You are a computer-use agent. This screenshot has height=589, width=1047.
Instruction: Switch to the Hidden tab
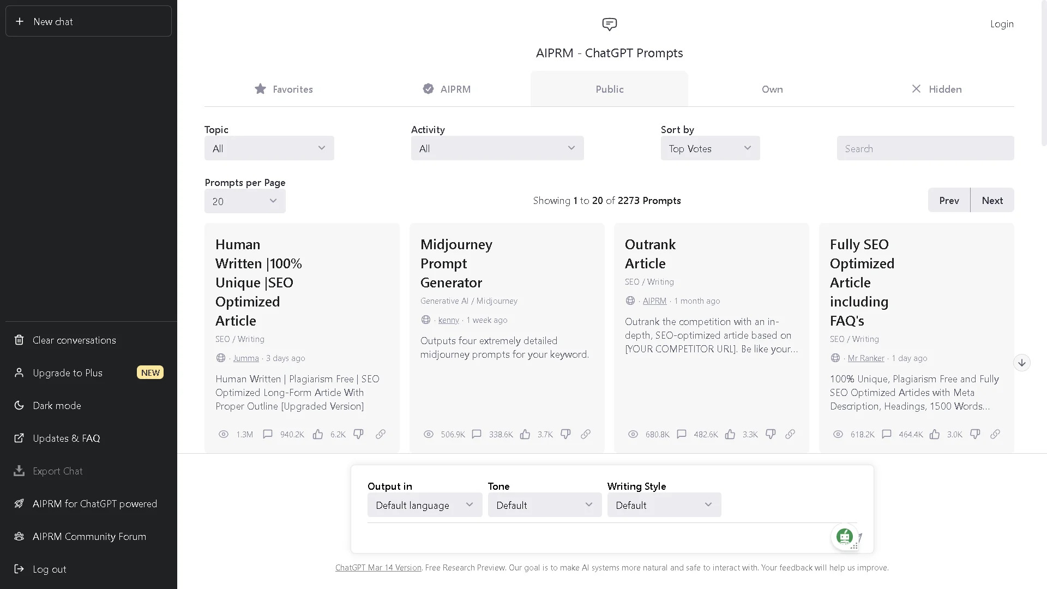point(936,89)
